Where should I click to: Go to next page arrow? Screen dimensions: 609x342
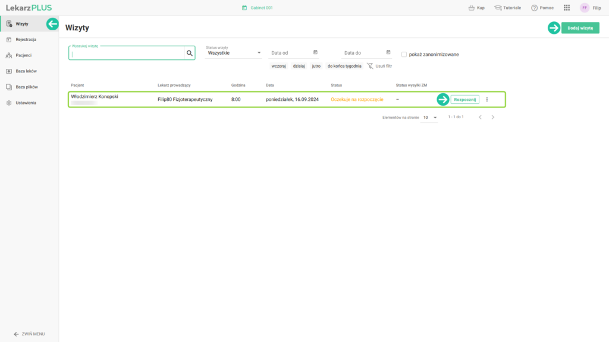coord(493,118)
